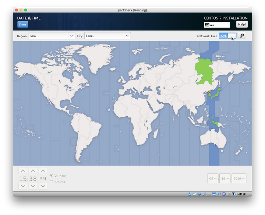This screenshot has width=265, height=215.
Task: Decrease the minutes with down arrow
Action: tap(33, 186)
